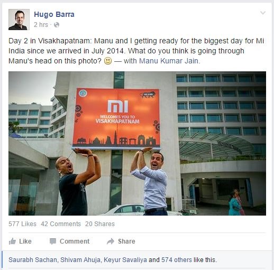Click the Like button text
Viewport: 274px width, 270px height.
pos(25,241)
